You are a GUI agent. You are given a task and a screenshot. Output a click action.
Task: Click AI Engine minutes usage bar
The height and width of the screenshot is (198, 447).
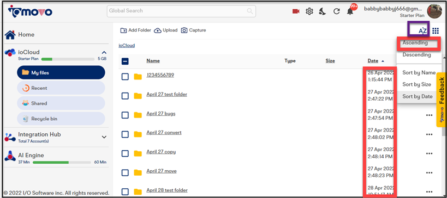click(x=62, y=162)
